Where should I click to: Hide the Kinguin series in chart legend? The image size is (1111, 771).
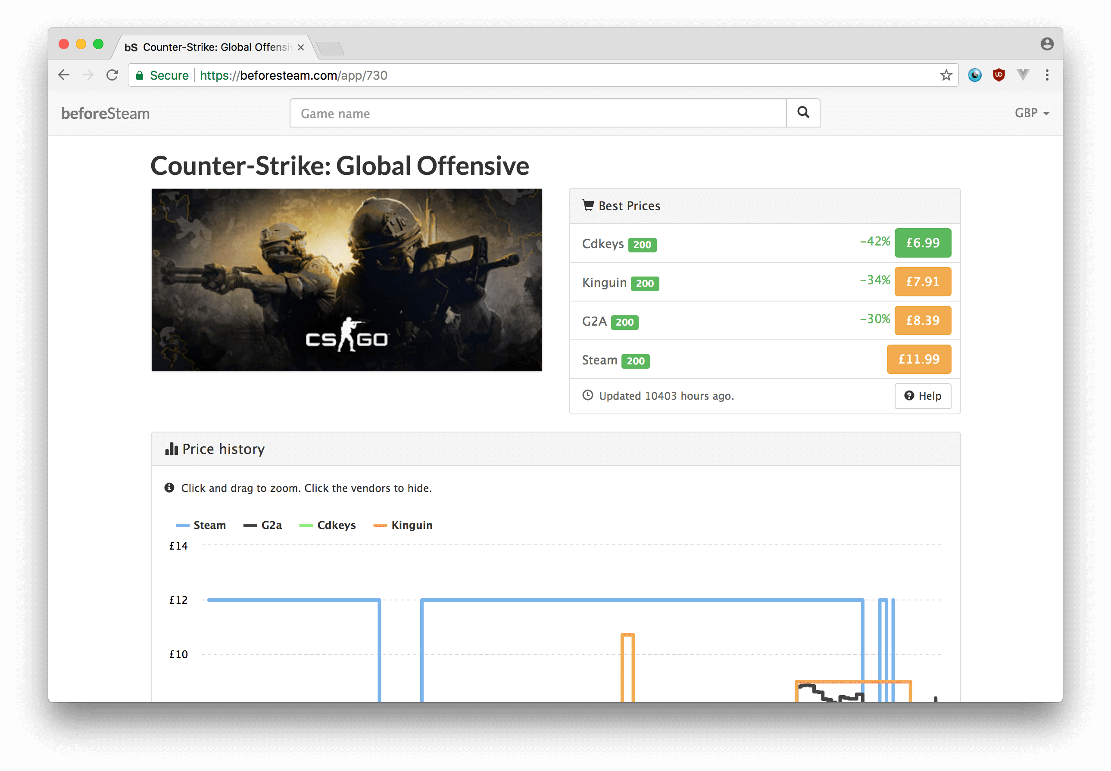(x=403, y=525)
